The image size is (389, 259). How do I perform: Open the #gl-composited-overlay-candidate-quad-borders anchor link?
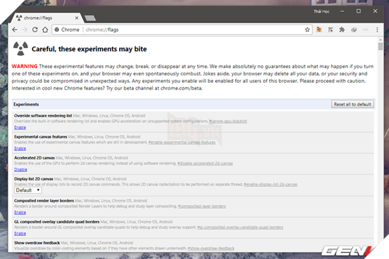[240, 227]
